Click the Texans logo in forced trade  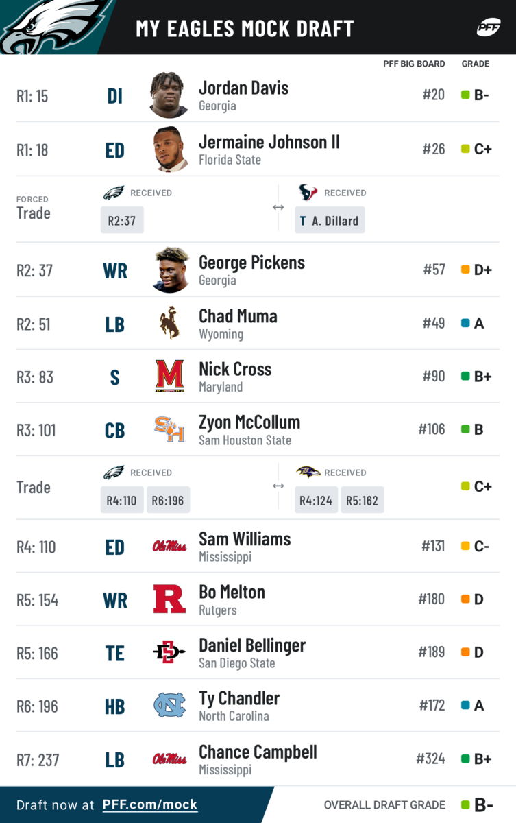click(x=308, y=193)
